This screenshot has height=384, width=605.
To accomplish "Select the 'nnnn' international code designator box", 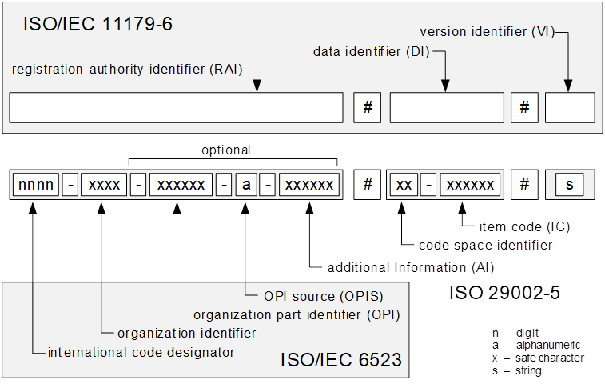I will (x=35, y=185).
